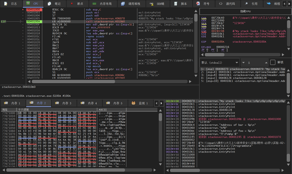Click the 断点 breakpoints tab icon
The image size is (292, 174).
point(72,4)
